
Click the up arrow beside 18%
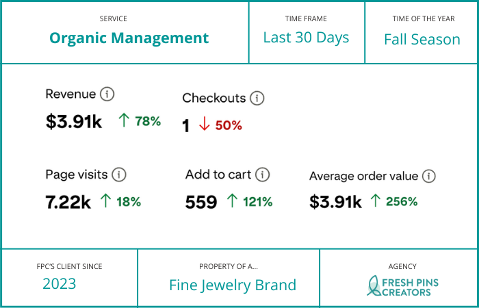[x=105, y=201]
